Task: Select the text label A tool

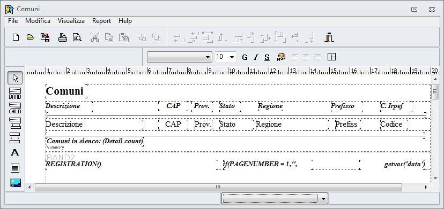Action: [15, 153]
